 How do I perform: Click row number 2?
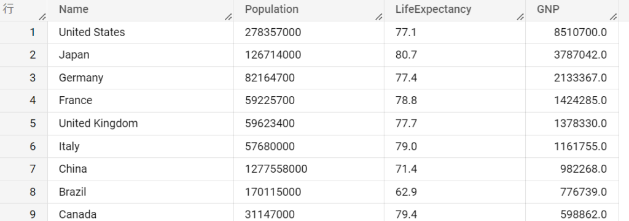click(x=33, y=55)
